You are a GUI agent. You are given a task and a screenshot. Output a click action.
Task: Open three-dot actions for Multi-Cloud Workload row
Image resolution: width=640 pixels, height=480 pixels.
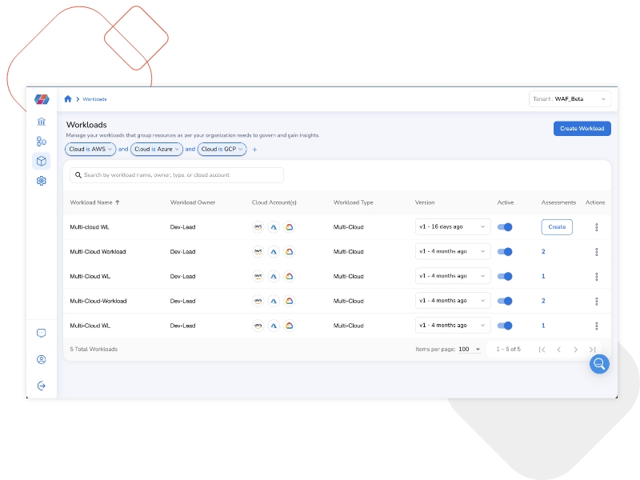596,252
